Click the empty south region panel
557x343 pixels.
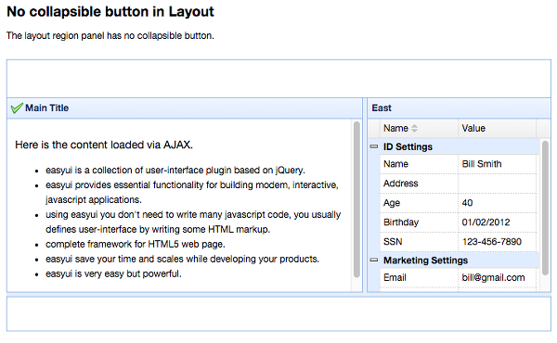click(278, 314)
